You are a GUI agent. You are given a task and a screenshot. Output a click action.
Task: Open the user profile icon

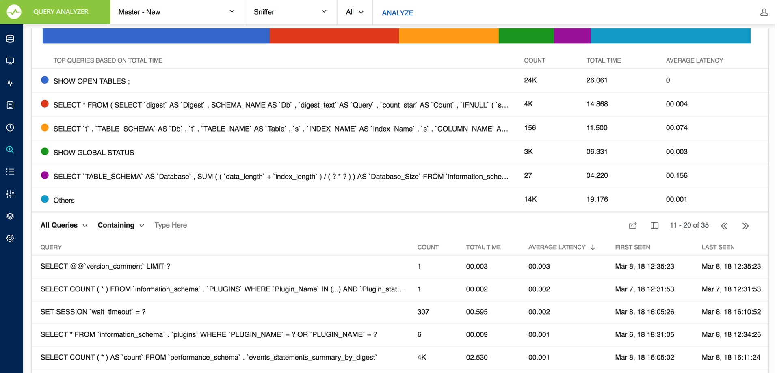coord(764,12)
